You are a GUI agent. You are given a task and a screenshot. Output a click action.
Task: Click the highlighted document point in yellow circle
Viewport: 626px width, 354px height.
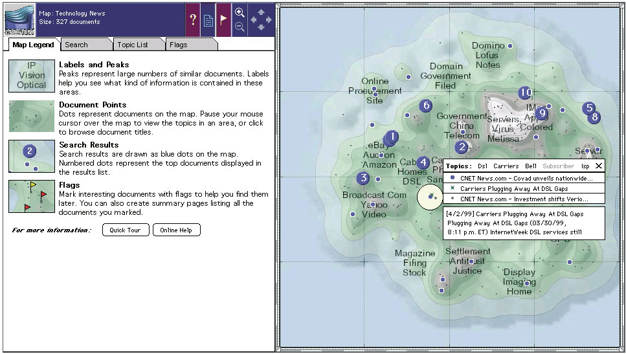point(430,196)
